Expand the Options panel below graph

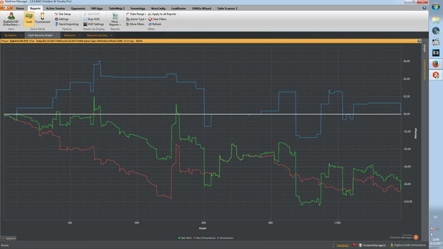(x=9, y=238)
